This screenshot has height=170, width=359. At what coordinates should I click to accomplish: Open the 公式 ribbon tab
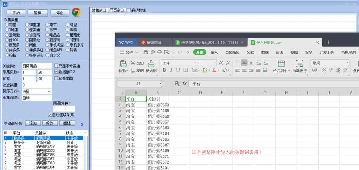pyautogui.click(x=250, y=52)
